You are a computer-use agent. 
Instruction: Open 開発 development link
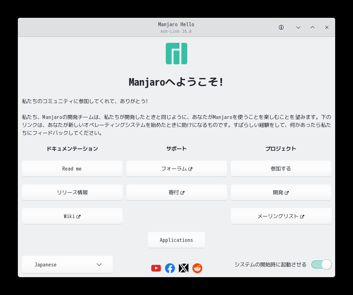pyautogui.click(x=281, y=192)
